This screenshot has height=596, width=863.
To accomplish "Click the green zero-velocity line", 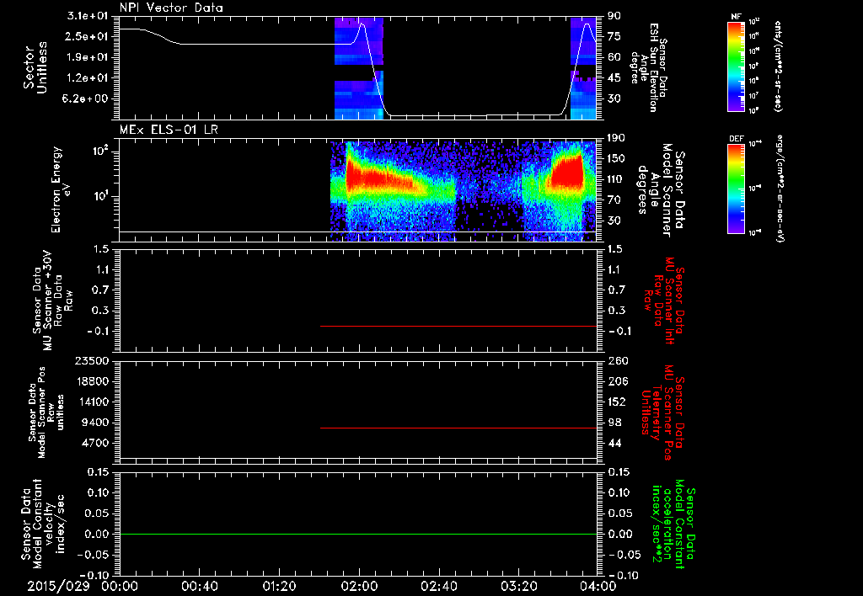I will click(x=358, y=534).
